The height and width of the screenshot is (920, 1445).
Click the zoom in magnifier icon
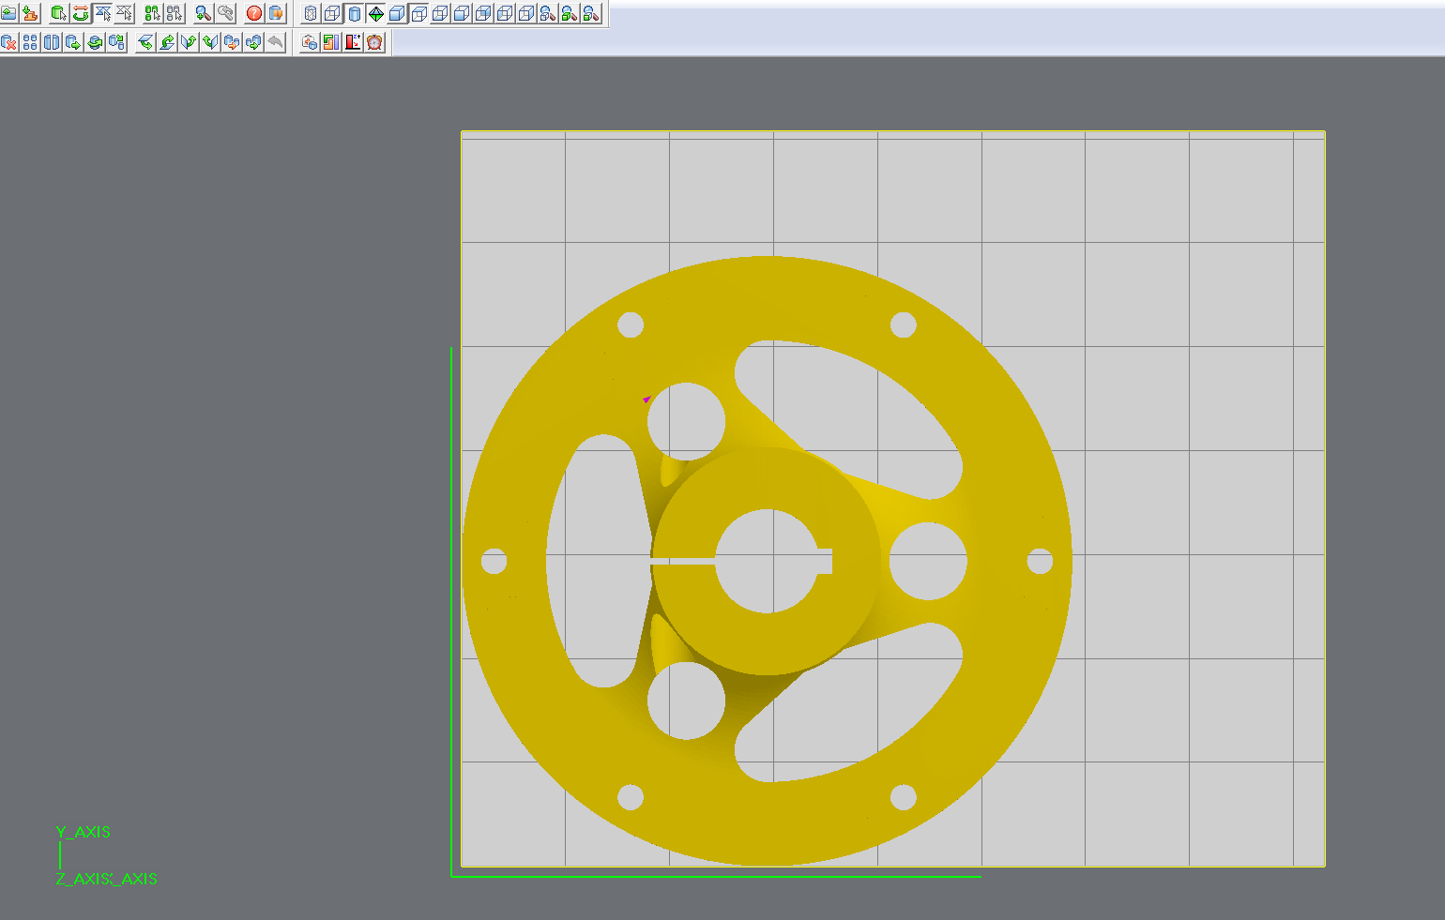(203, 13)
